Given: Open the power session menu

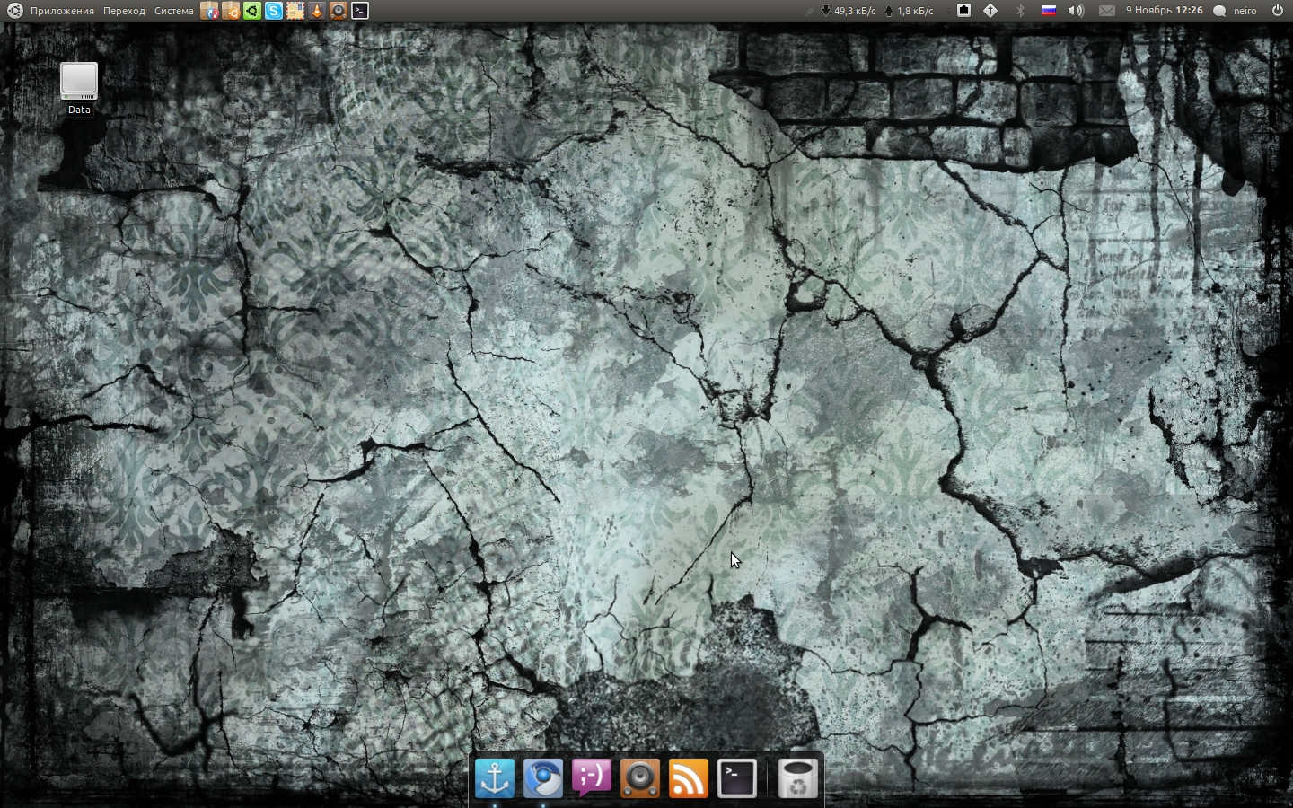Looking at the screenshot, I should [x=1278, y=11].
